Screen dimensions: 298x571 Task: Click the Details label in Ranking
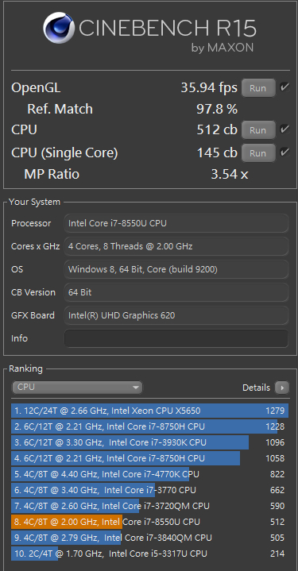pos(256,388)
